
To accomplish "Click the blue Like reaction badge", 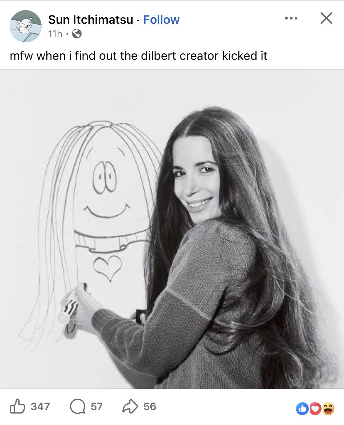I will coord(302,409).
